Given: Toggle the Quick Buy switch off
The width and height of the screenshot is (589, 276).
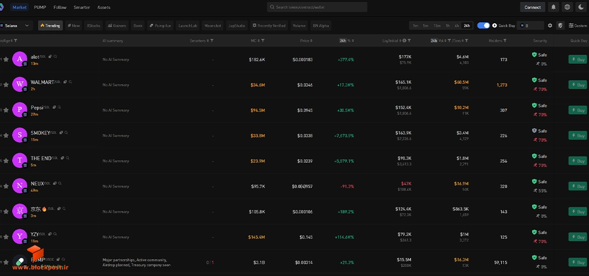Looking at the screenshot, I should coord(483,25).
